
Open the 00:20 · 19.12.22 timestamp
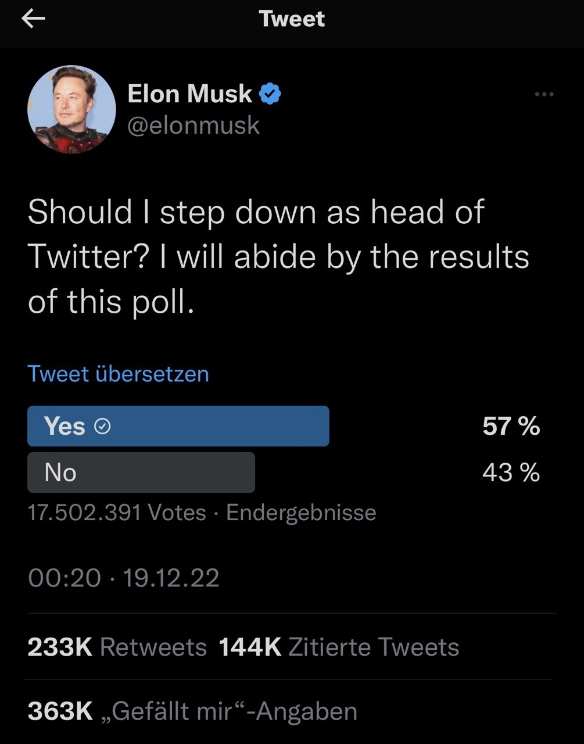[123, 578]
